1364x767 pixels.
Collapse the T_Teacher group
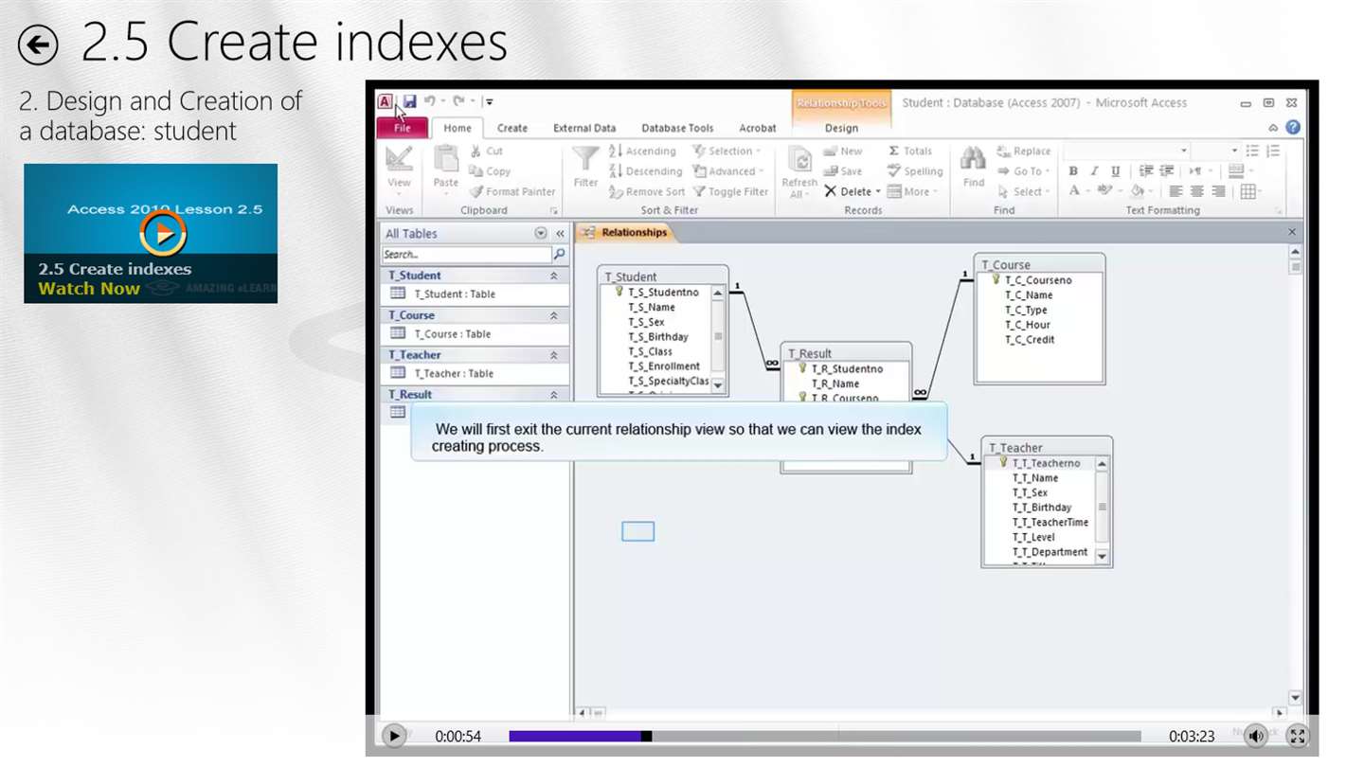(554, 355)
